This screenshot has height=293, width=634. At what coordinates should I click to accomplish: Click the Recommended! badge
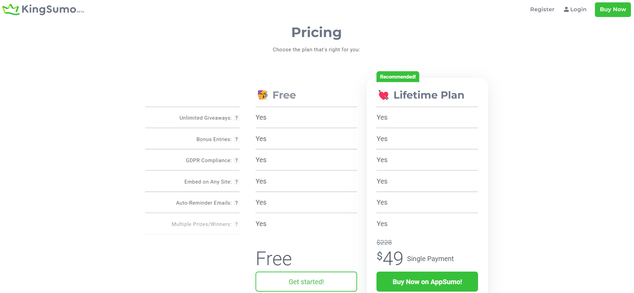398,77
